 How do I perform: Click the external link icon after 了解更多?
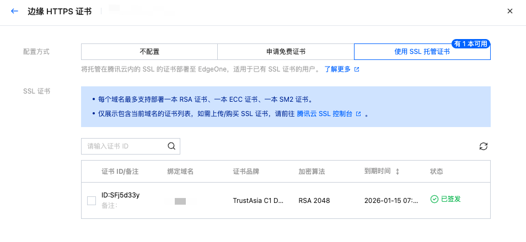[x=357, y=70]
